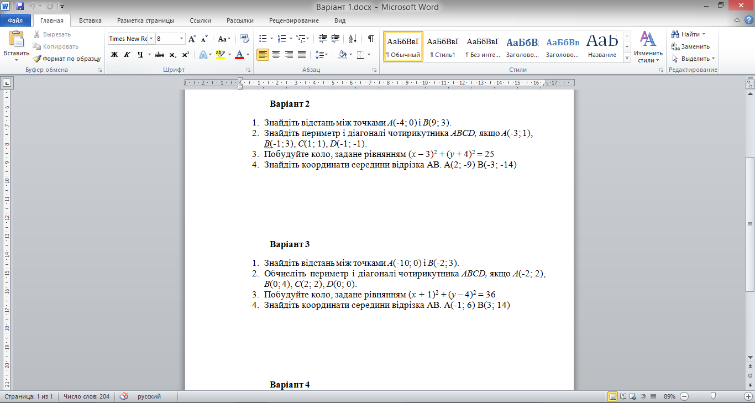755x403 pixels.
Task: Open numbering list dropdown arrow
Action: [291, 39]
